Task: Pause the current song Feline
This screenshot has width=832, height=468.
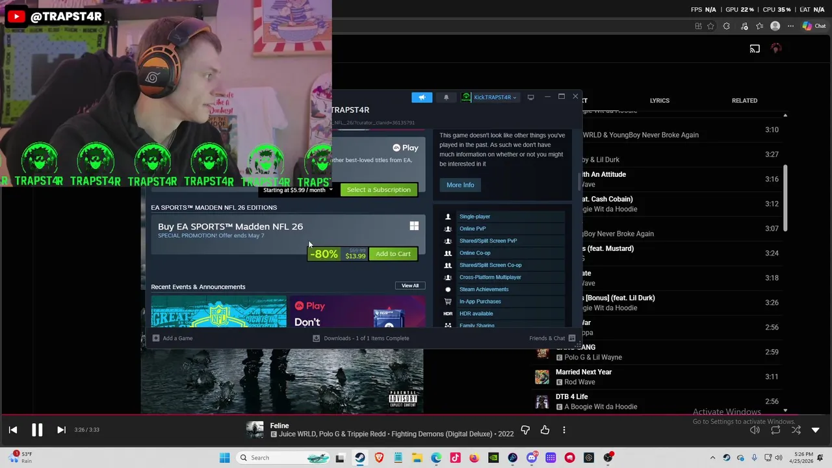Action: 37,430
